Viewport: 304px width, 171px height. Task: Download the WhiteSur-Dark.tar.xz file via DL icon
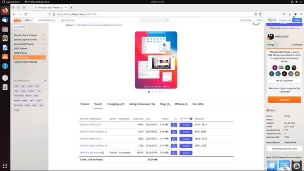(x=174, y=125)
